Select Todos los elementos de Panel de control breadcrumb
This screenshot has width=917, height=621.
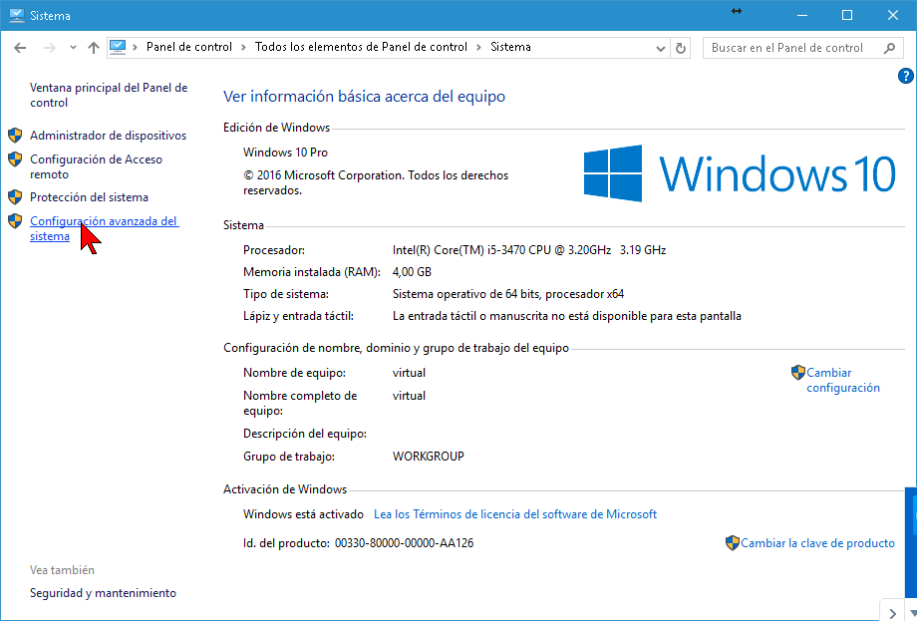[x=361, y=47]
